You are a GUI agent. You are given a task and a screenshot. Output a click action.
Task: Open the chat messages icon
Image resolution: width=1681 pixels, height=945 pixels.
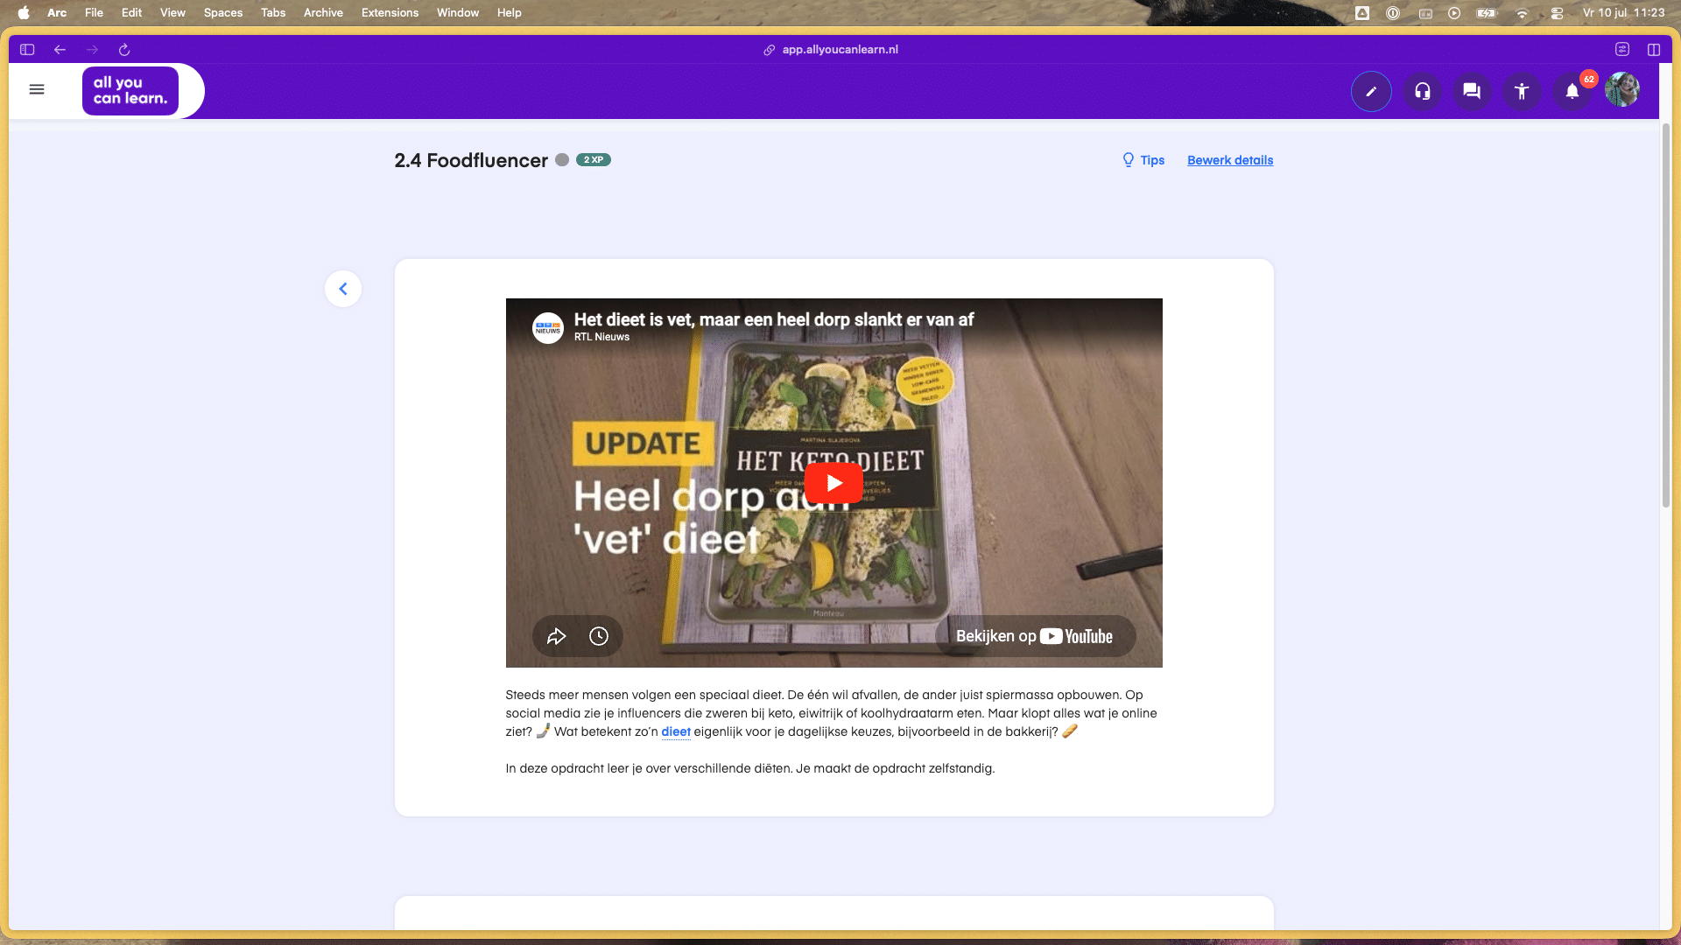pos(1472,91)
